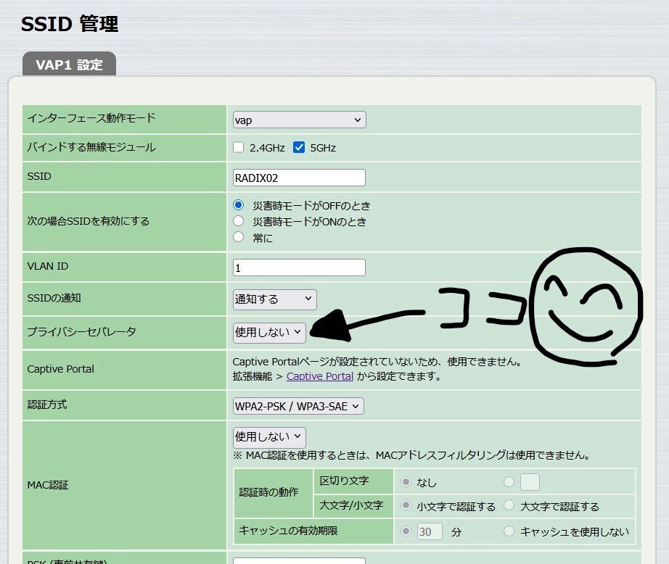The height and width of the screenshot is (564, 669).
Task: Open the MAC認証 usage dropdown
Action: pos(268,437)
